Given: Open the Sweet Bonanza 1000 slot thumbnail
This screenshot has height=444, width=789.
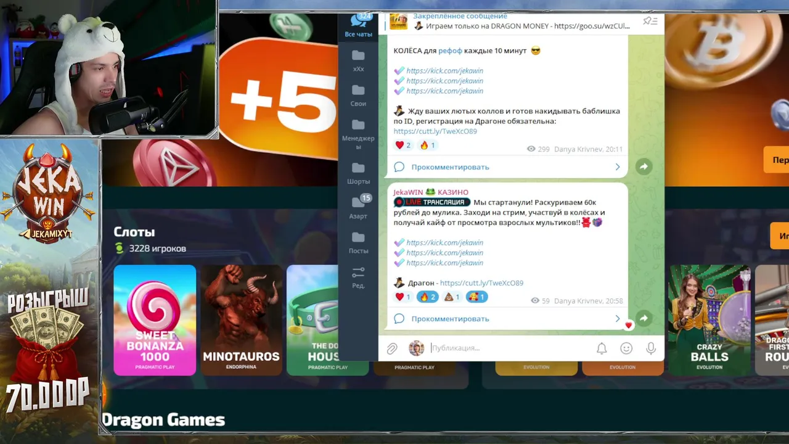Looking at the screenshot, I should tap(155, 320).
